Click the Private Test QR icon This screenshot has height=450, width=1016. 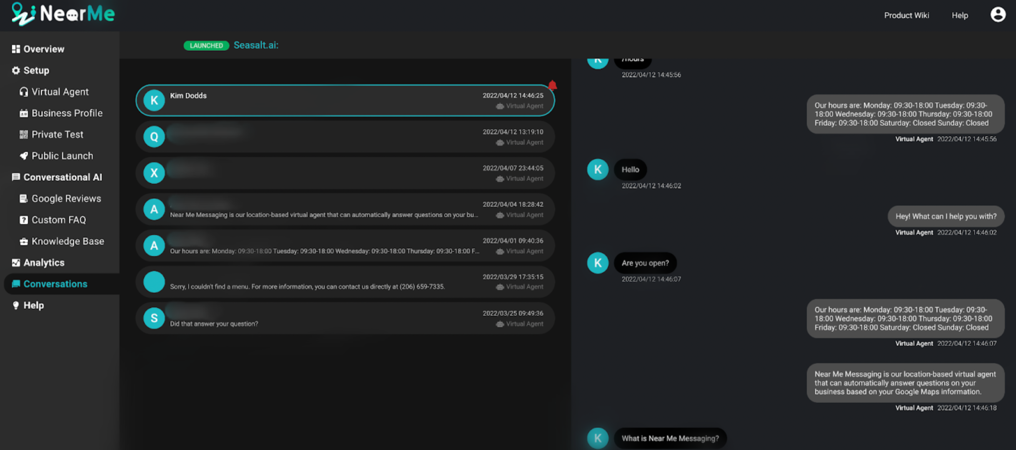click(x=24, y=134)
